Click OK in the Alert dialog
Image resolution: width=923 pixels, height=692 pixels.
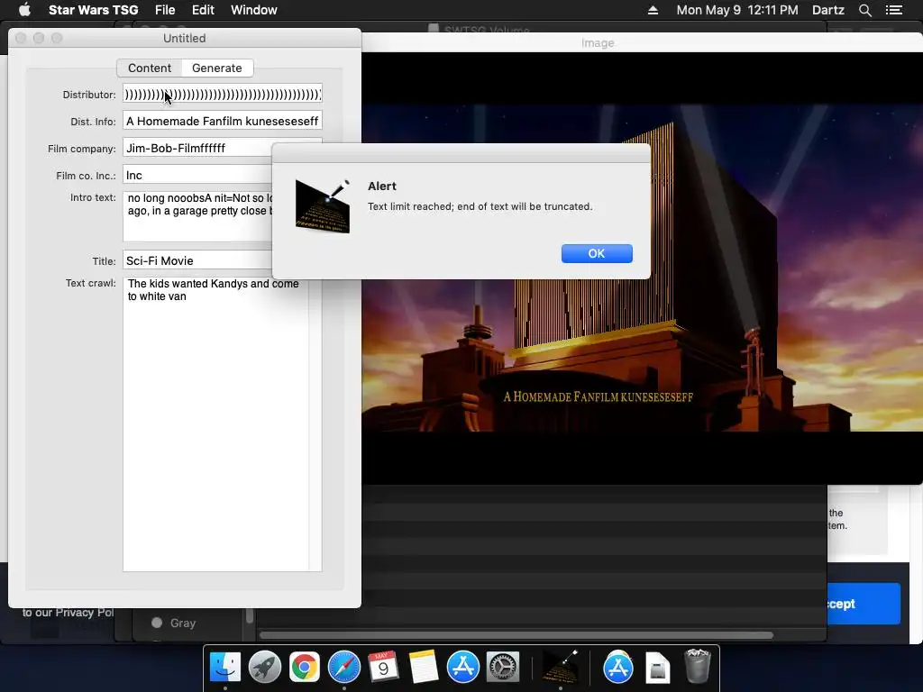tap(597, 253)
